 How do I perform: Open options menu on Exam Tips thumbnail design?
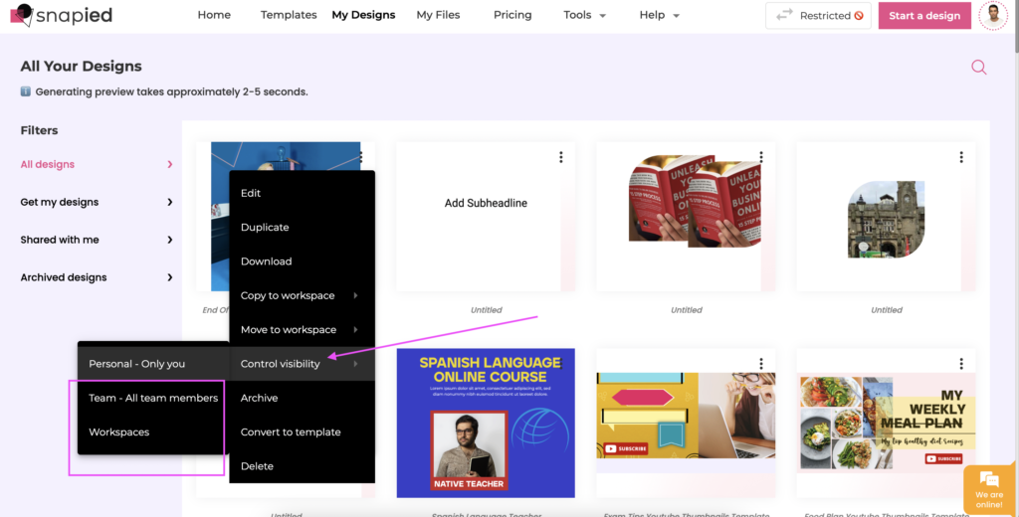761,364
